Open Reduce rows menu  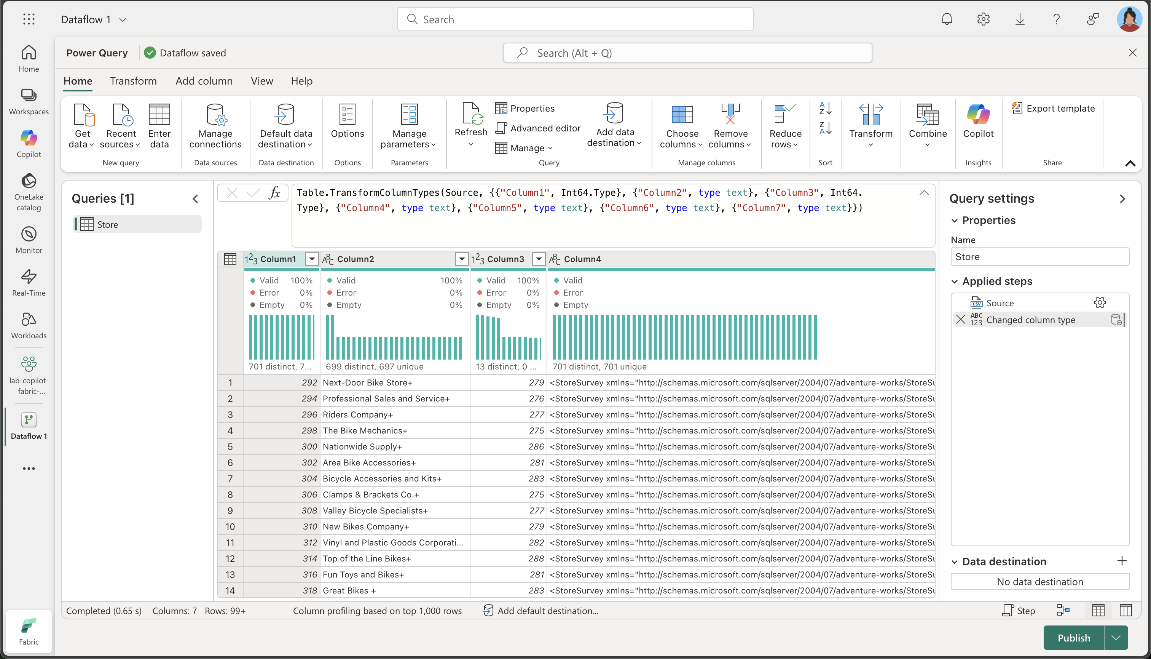click(x=785, y=126)
